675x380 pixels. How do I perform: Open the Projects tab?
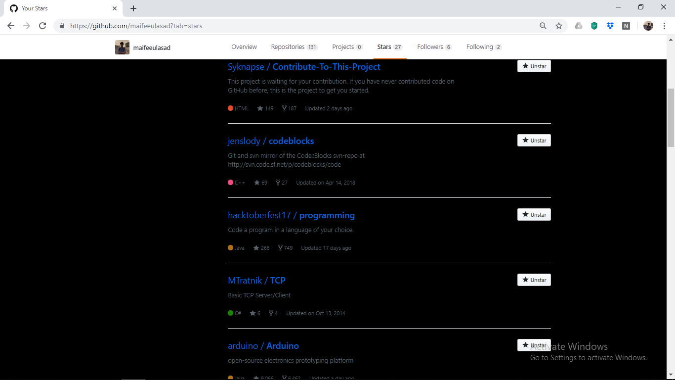pos(347,47)
